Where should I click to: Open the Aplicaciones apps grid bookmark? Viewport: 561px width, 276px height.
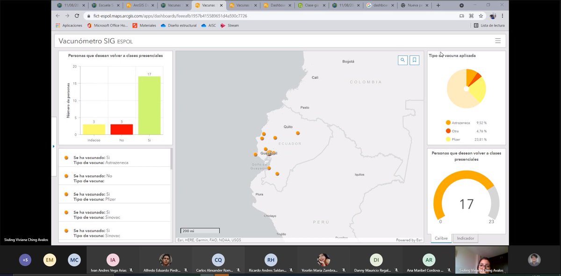click(69, 26)
